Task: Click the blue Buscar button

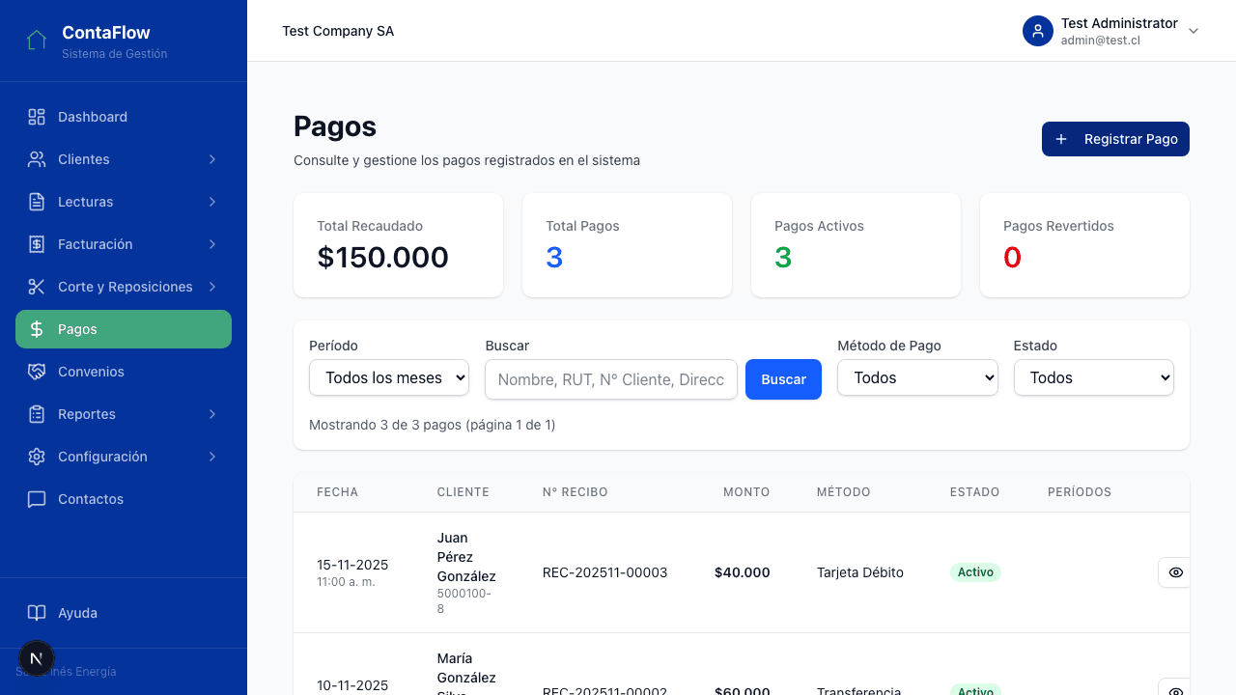Action: pos(783,379)
